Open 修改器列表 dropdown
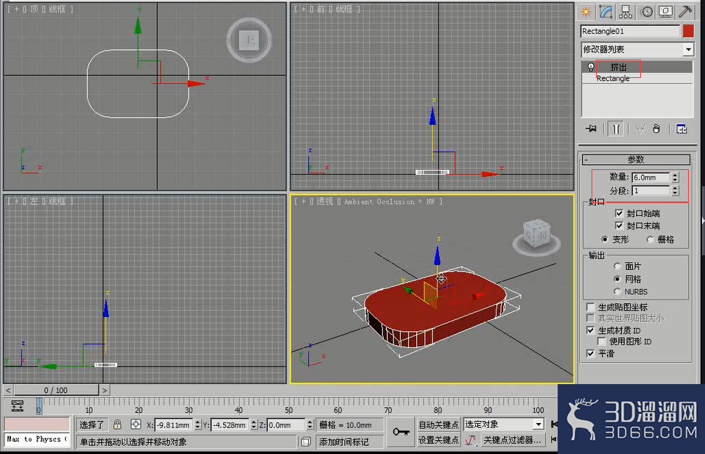The height and width of the screenshot is (454, 705). [688, 49]
